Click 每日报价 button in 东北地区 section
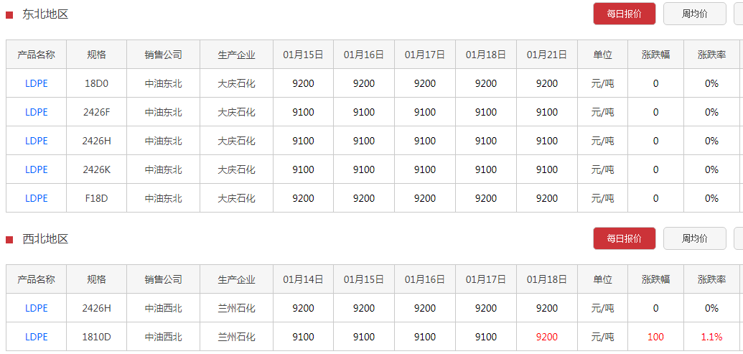 (x=624, y=14)
